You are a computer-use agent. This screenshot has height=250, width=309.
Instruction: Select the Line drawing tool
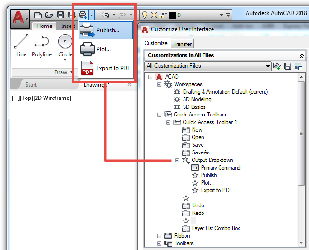click(21, 46)
